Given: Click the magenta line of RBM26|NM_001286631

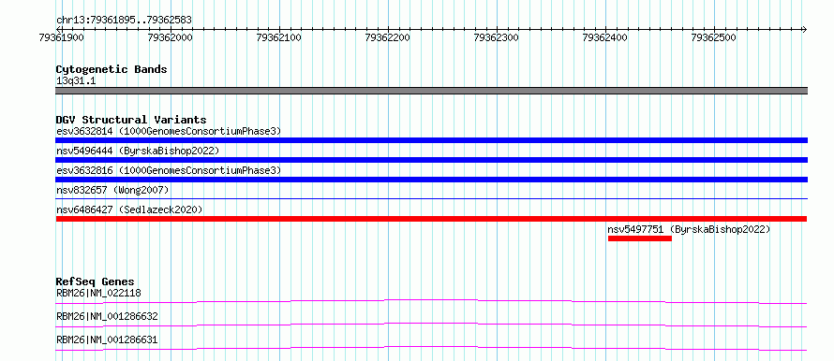Looking at the screenshot, I should point(431,348).
